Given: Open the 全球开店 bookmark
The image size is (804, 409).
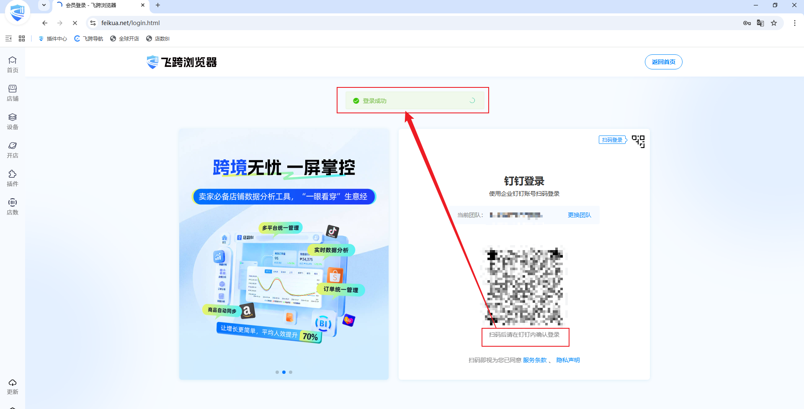Looking at the screenshot, I should (125, 38).
